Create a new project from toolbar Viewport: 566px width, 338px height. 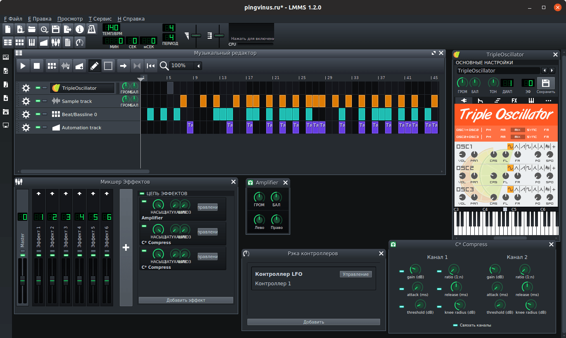point(8,29)
